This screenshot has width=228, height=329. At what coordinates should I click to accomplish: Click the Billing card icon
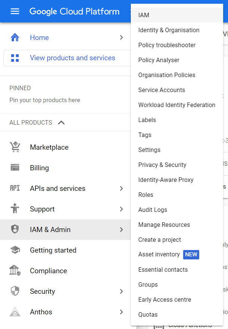click(15, 168)
